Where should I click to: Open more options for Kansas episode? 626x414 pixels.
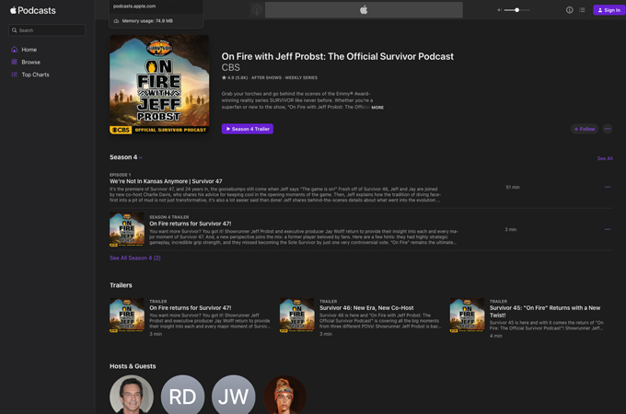[x=608, y=187]
